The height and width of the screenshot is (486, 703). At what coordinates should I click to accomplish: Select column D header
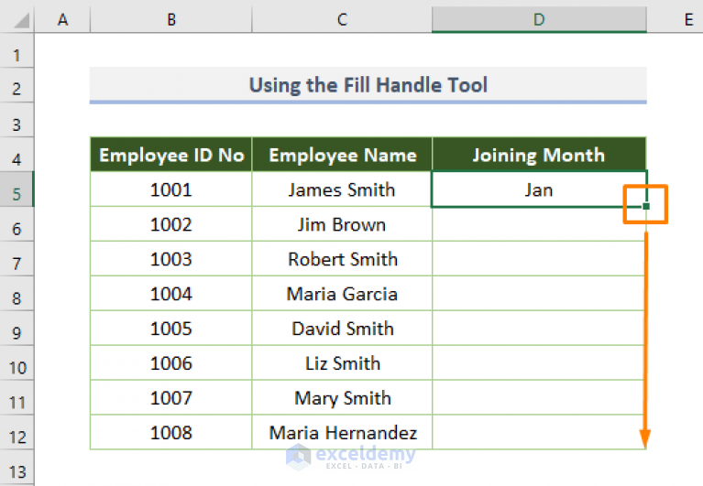tap(539, 20)
